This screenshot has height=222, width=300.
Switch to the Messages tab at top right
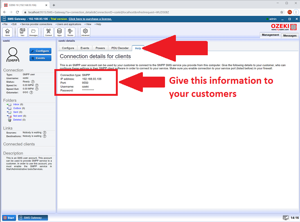point(290,35)
